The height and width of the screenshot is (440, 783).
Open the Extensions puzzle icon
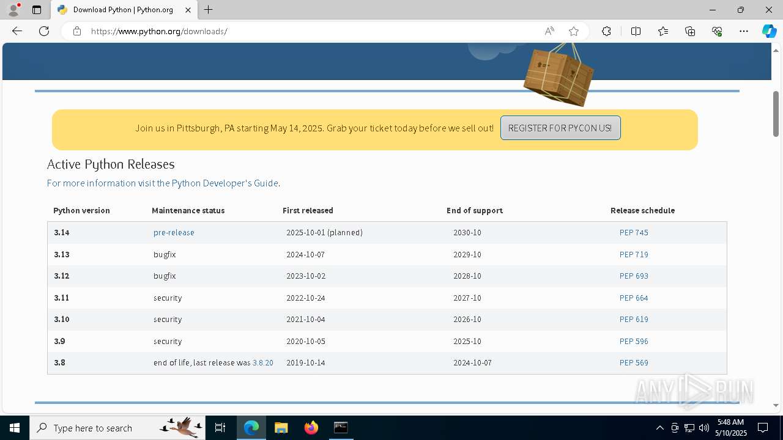click(x=606, y=31)
